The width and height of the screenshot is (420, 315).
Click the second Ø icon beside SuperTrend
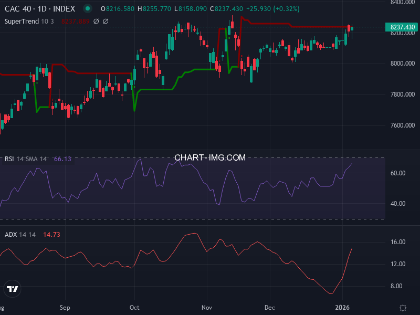(x=105, y=22)
